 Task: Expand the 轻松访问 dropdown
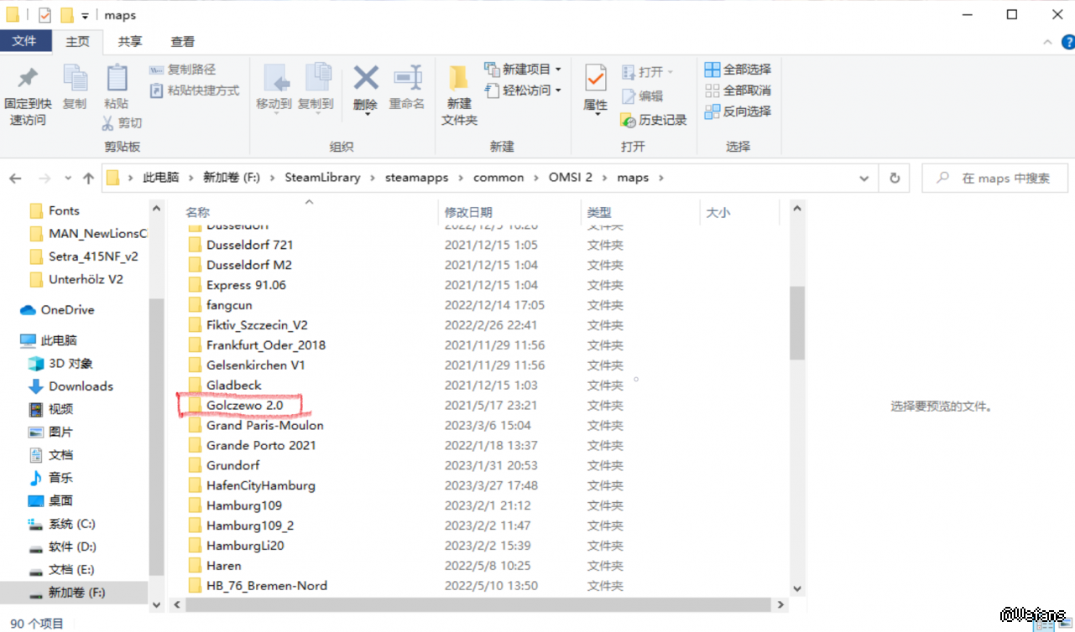(558, 91)
